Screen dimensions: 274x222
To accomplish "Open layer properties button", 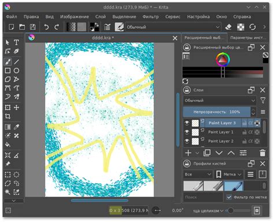I will [x=243, y=153].
